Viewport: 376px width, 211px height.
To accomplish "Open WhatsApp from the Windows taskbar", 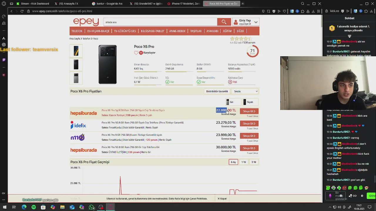I will tap(91, 207).
